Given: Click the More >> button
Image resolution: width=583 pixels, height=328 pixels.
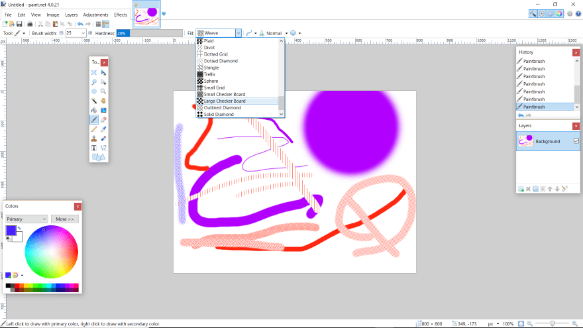Looking at the screenshot, I should [x=64, y=219].
